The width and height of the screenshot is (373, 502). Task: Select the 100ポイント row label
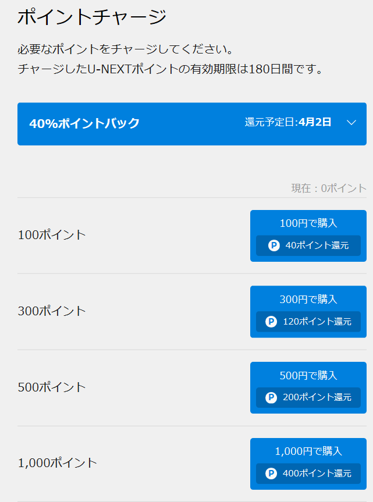point(52,235)
